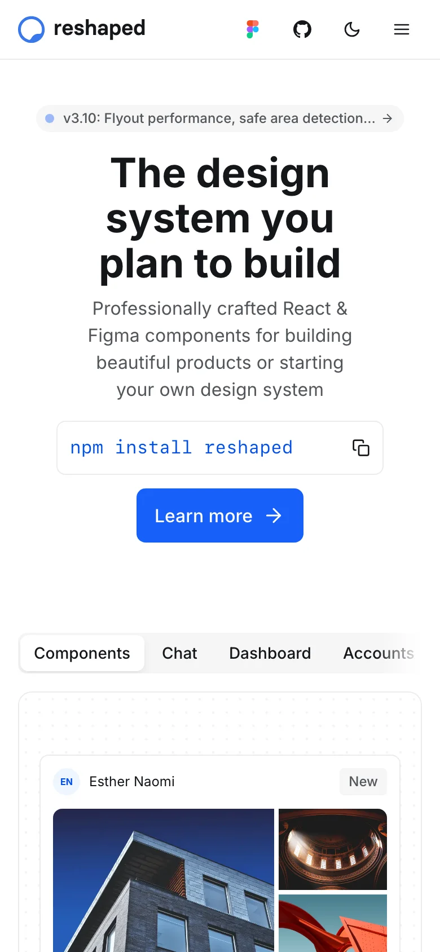The width and height of the screenshot is (440, 952).
Task: Open the blue building photo thumbnail
Action: coord(164,880)
